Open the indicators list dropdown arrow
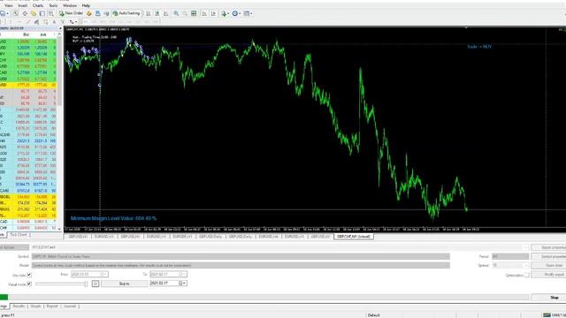Screen dimensions: 566x318 coord(228,14)
